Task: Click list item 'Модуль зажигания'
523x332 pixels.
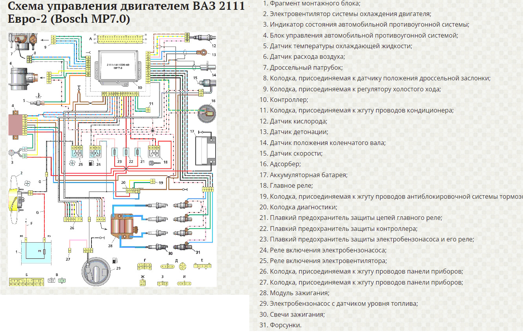Action: click(x=300, y=293)
